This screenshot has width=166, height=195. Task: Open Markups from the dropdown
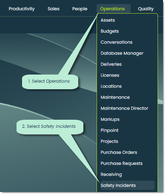pyautogui.click(x=110, y=119)
